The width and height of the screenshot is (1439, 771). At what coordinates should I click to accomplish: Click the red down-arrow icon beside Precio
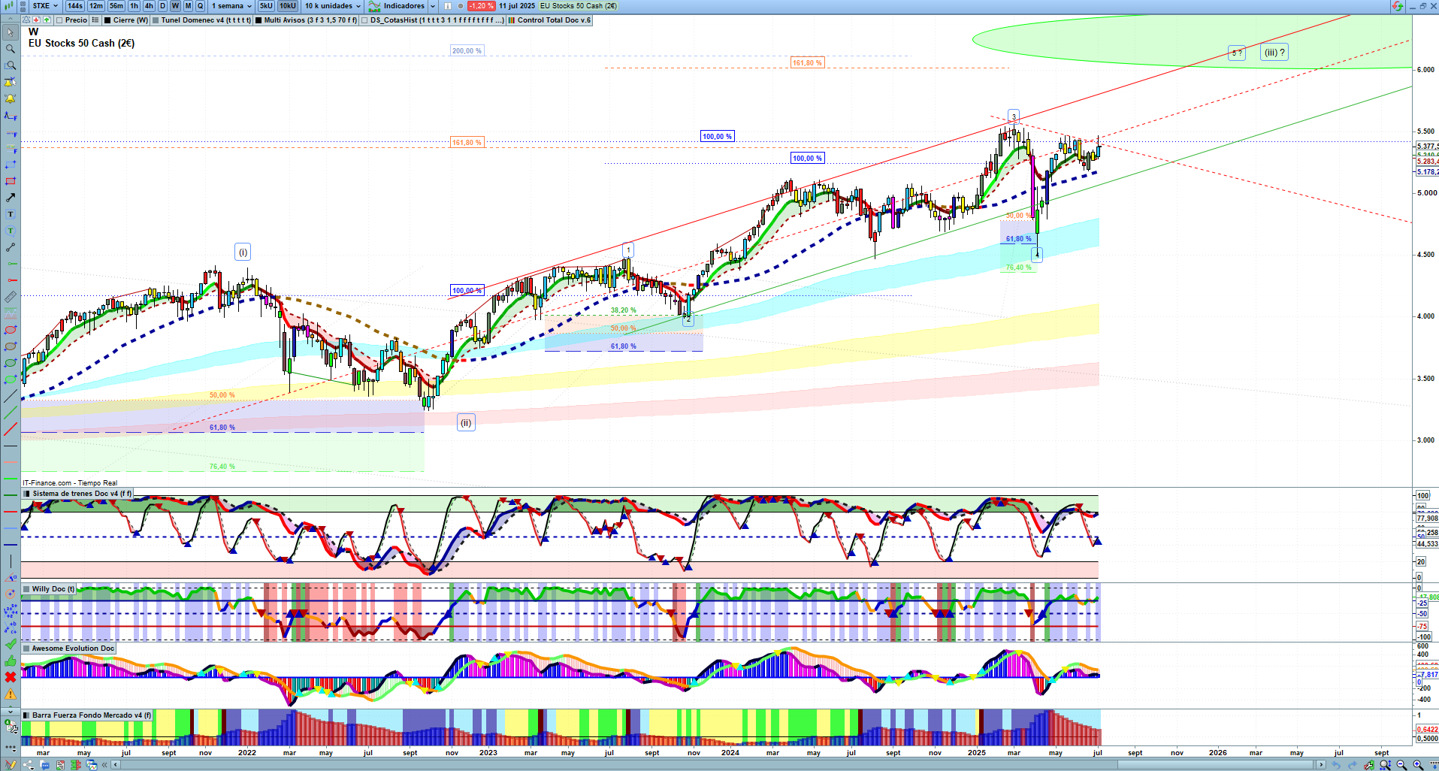pyautogui.click(x=37, y=20)
